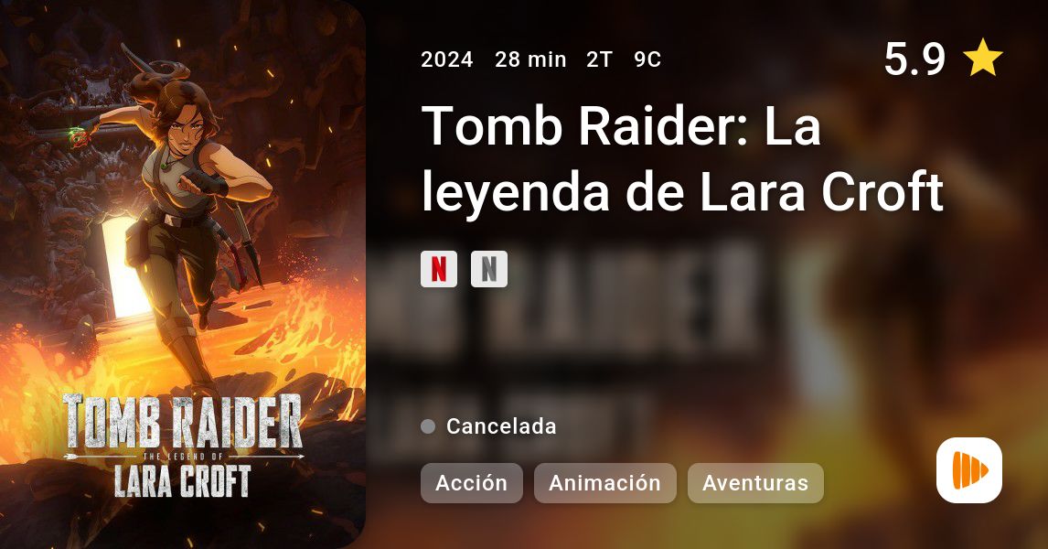This screenshot has width=1048, height=549.
Task: Click the red Netflix icon
Action: pyautogui.click(x=438, y=269)
